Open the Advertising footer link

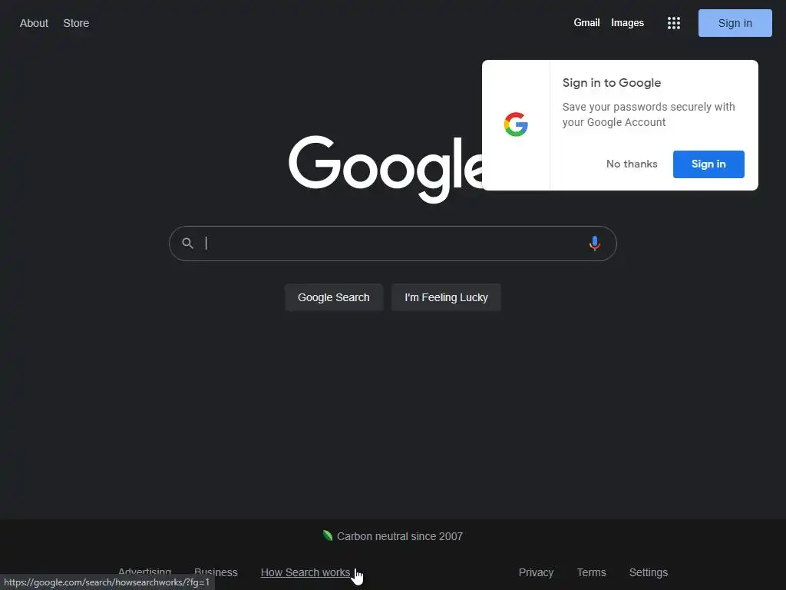pyautogui.click(x=144, y=571)
